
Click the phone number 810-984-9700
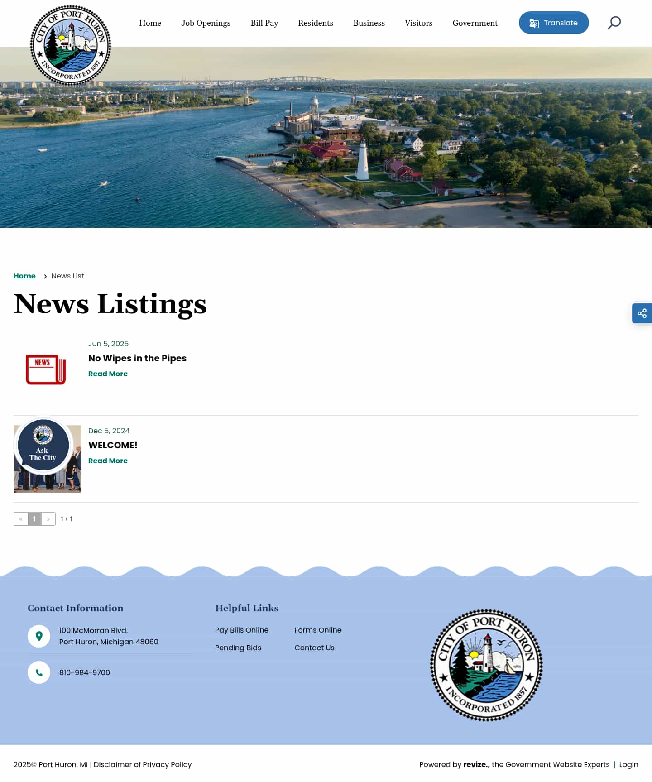pyautogui.click(x=85, y=672)
